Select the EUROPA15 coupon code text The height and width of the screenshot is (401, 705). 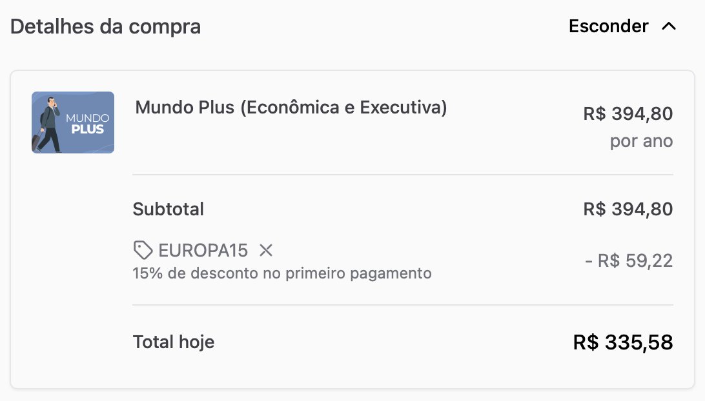tap(203, 250)
